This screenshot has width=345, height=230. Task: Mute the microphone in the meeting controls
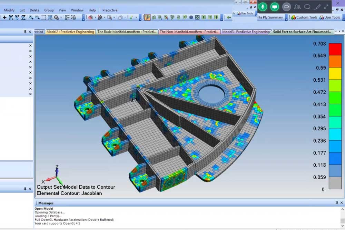263,7
